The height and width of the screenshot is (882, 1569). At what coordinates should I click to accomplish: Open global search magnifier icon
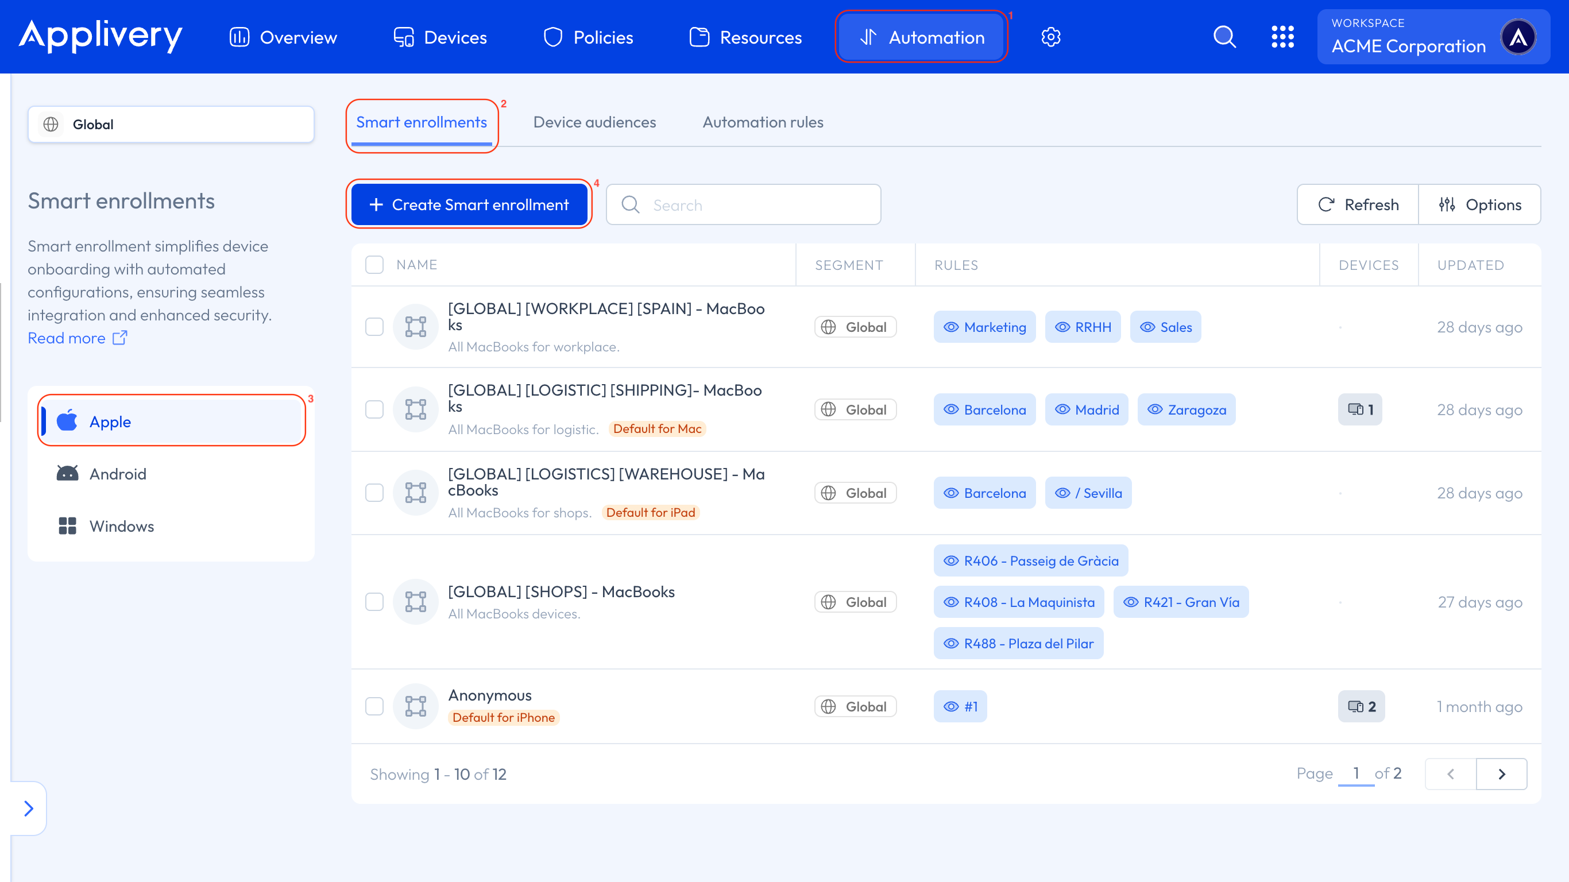(1224, 37)
